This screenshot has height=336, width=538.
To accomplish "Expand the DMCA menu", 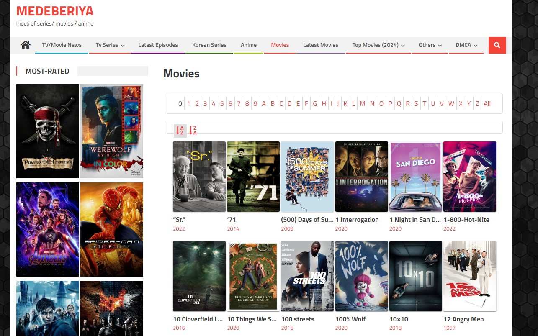I will coord(466,45).
